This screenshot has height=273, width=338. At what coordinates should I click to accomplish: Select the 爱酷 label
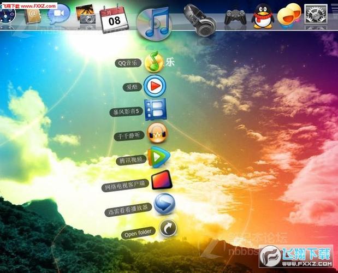pyautogui.click(x=132, y=87)
